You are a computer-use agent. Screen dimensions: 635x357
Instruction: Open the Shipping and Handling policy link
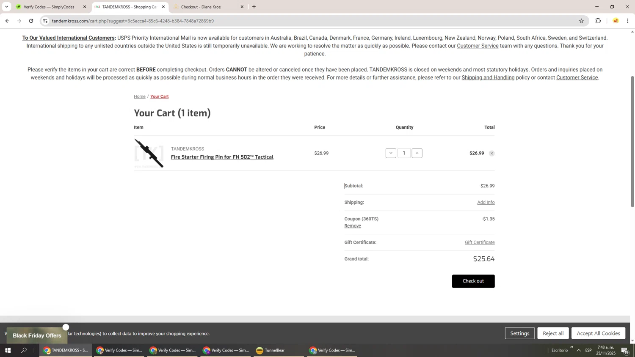[x=488, y=77]
